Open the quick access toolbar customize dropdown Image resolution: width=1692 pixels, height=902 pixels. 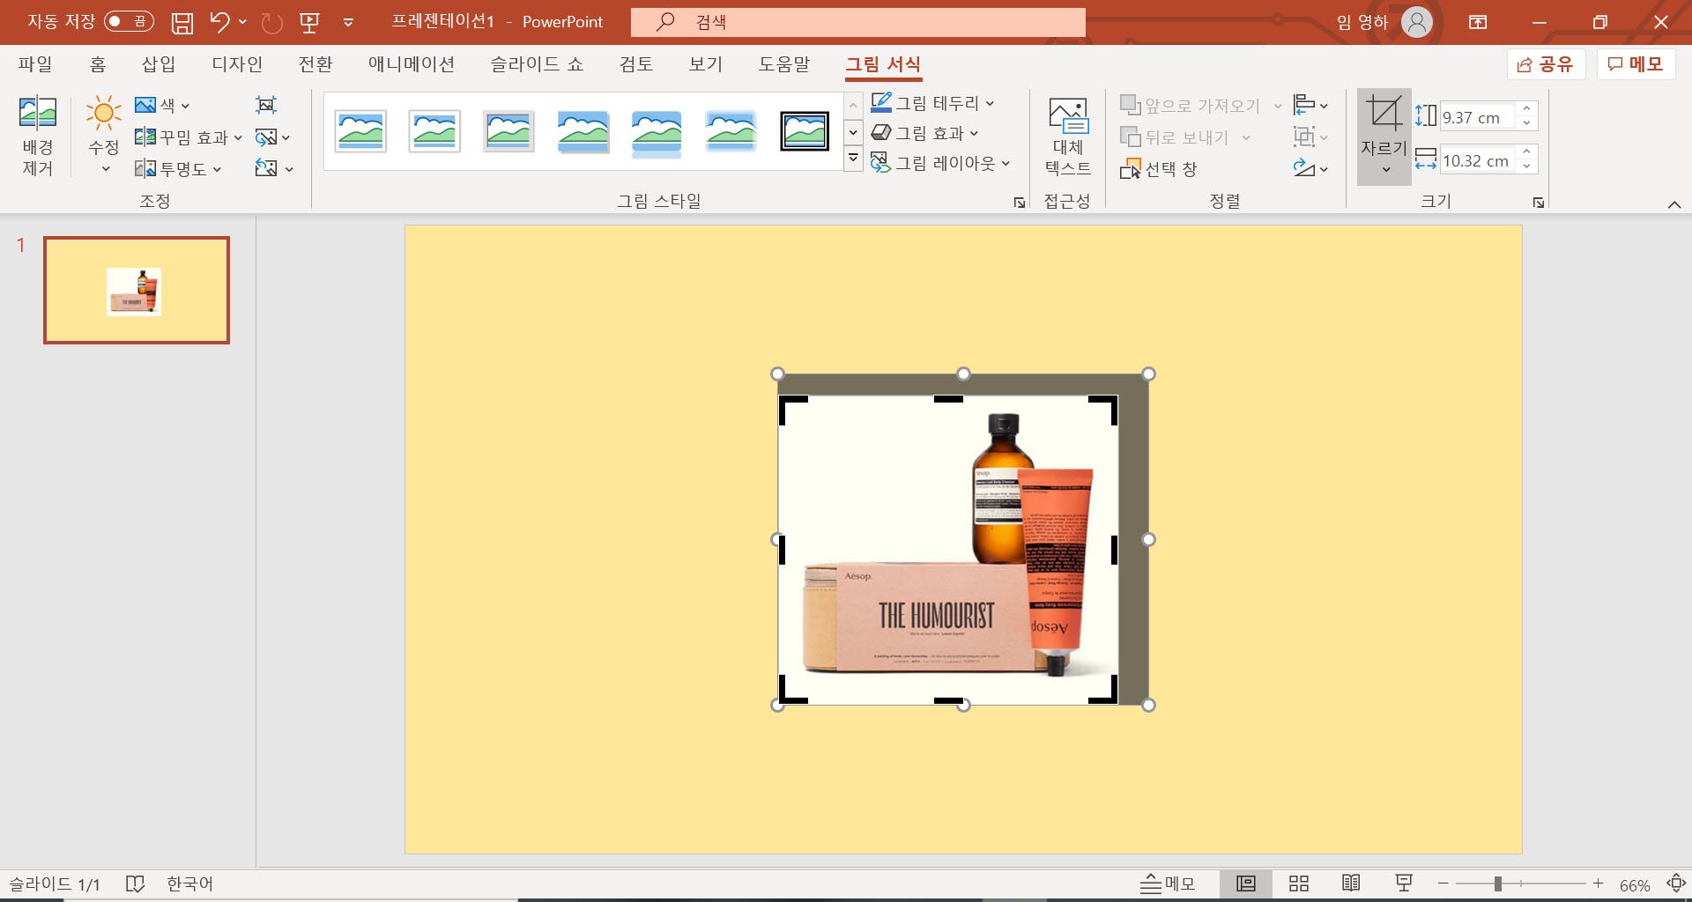point(348,23)
